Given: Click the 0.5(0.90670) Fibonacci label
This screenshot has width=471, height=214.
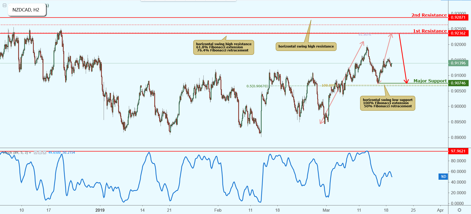Looking at the screenshot, I should (x=257, y=86).
